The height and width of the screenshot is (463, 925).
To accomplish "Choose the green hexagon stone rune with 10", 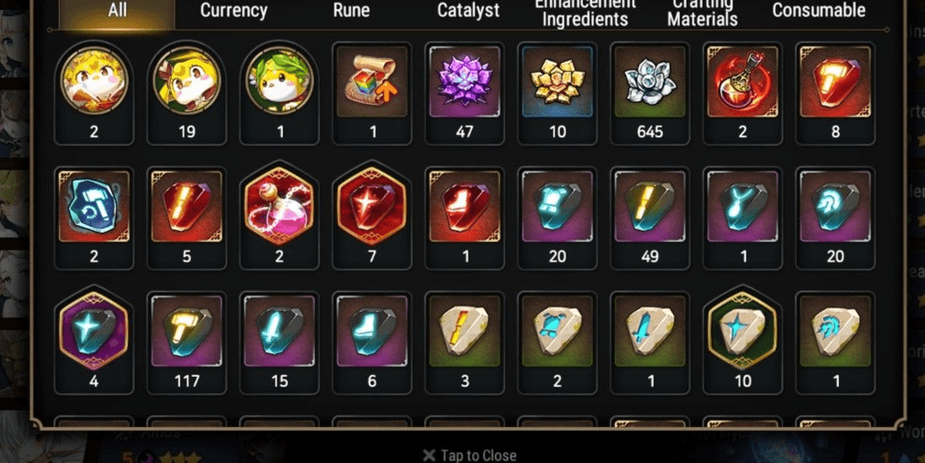I will 742,343.
